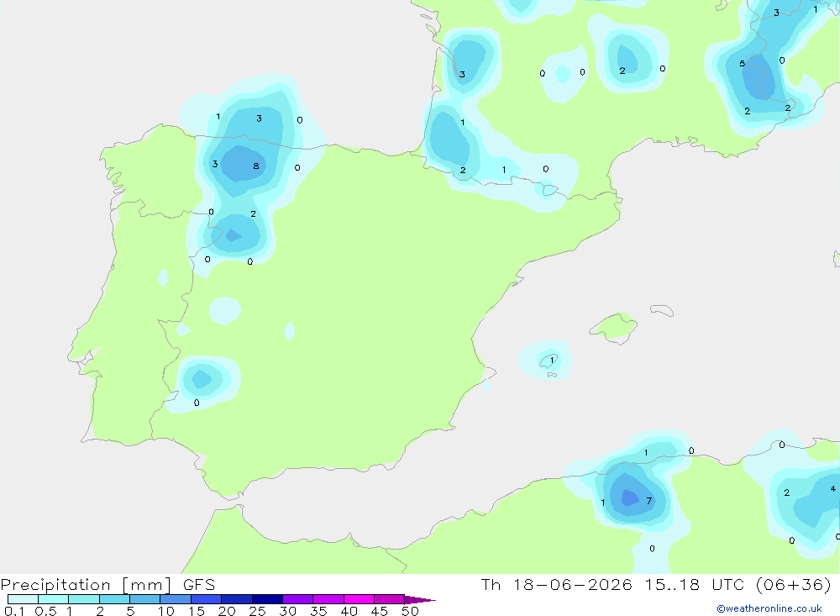This screenshot has width=840, height=616.
Task: Click the (06+36) model run label
Action: 794,584
